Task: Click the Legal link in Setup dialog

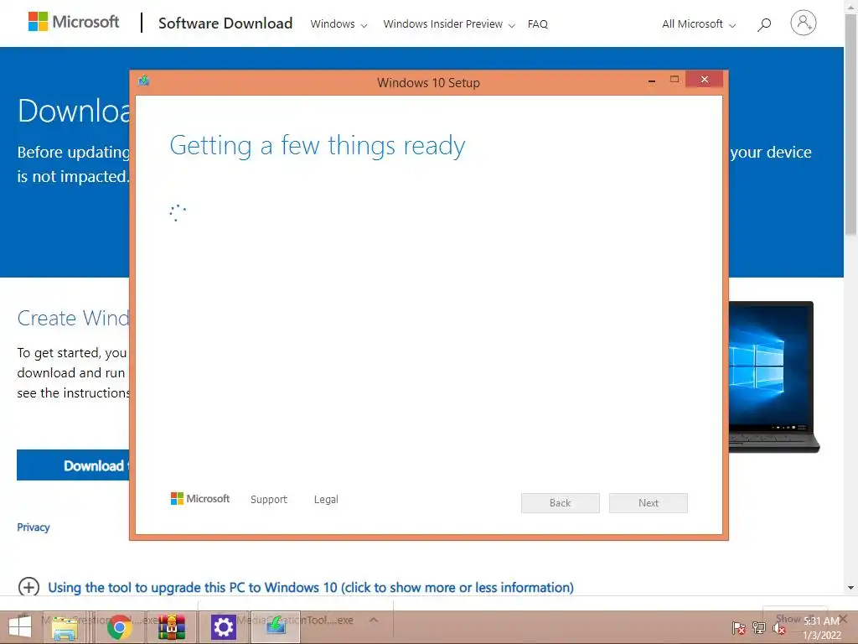Action: tap(326, 500)
